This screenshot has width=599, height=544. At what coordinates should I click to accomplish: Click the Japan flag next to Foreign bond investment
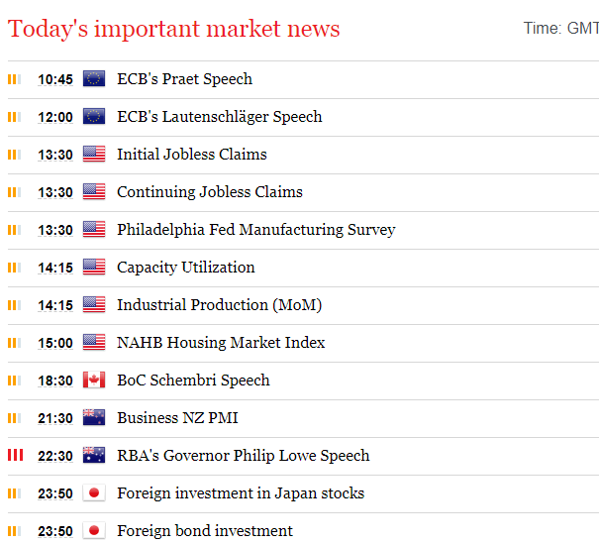point(94,530)
